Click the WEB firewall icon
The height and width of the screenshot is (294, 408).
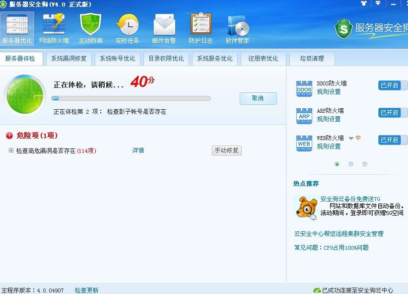tap(304, 143)
